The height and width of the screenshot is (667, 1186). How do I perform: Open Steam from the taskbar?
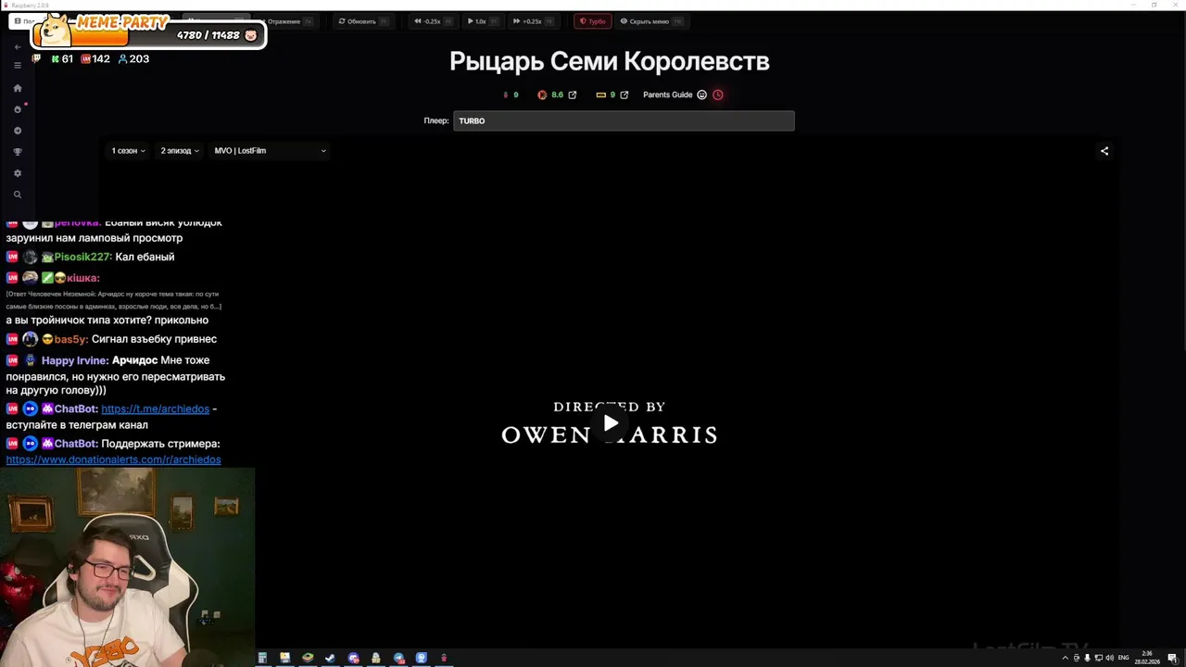pyautogui.click(x=330, y=658)
